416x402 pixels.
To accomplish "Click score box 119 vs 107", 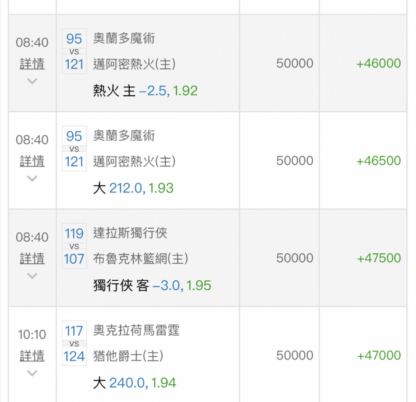I will (74, 246).
